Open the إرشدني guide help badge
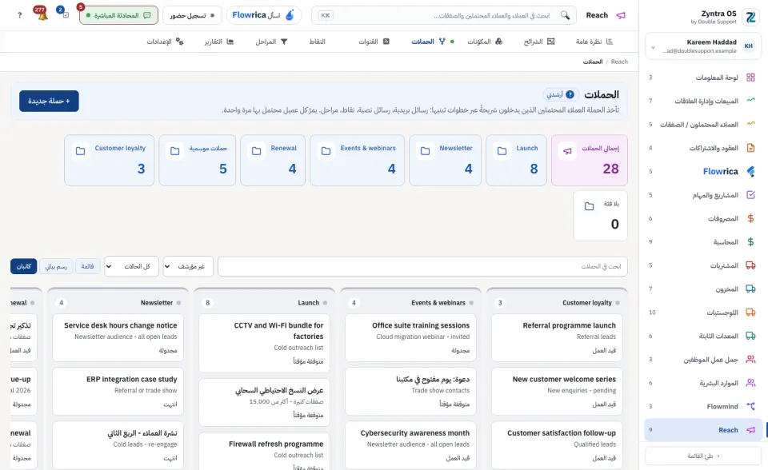Viewport: 768px width, 470px height. (x=561, y=94)
